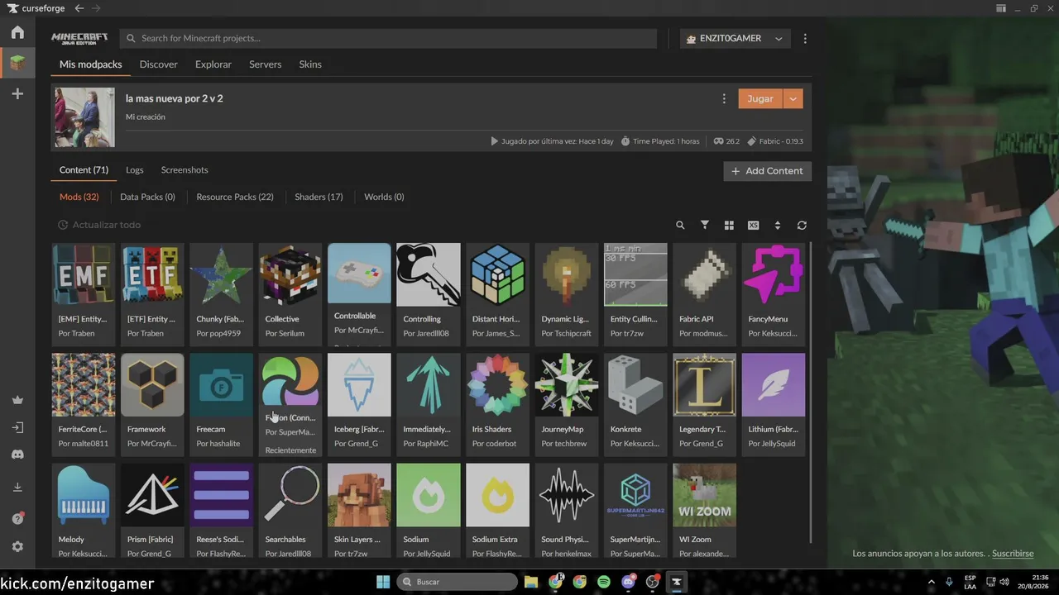Image resolution: width=1059 pixels, height=595 pixels.
Task: Click the sign-out arrow icon in sidebar
Action: [17, 428]
